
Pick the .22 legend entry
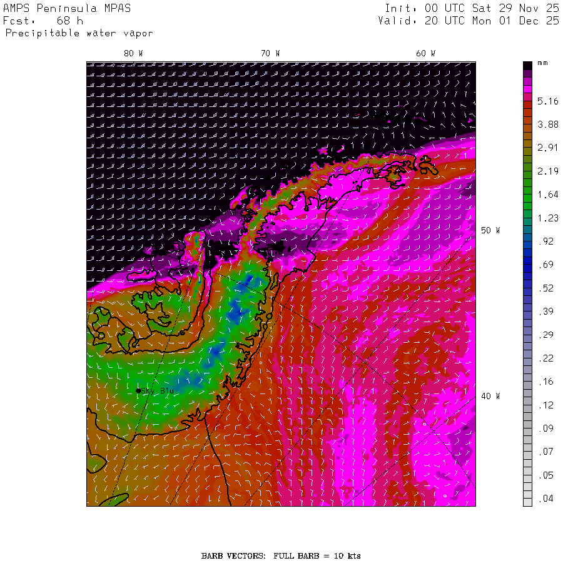(547, 358)
